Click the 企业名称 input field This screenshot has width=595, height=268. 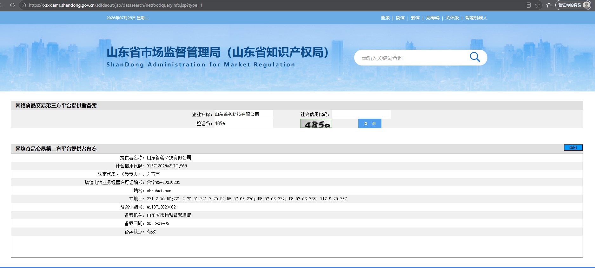[243, 114]
